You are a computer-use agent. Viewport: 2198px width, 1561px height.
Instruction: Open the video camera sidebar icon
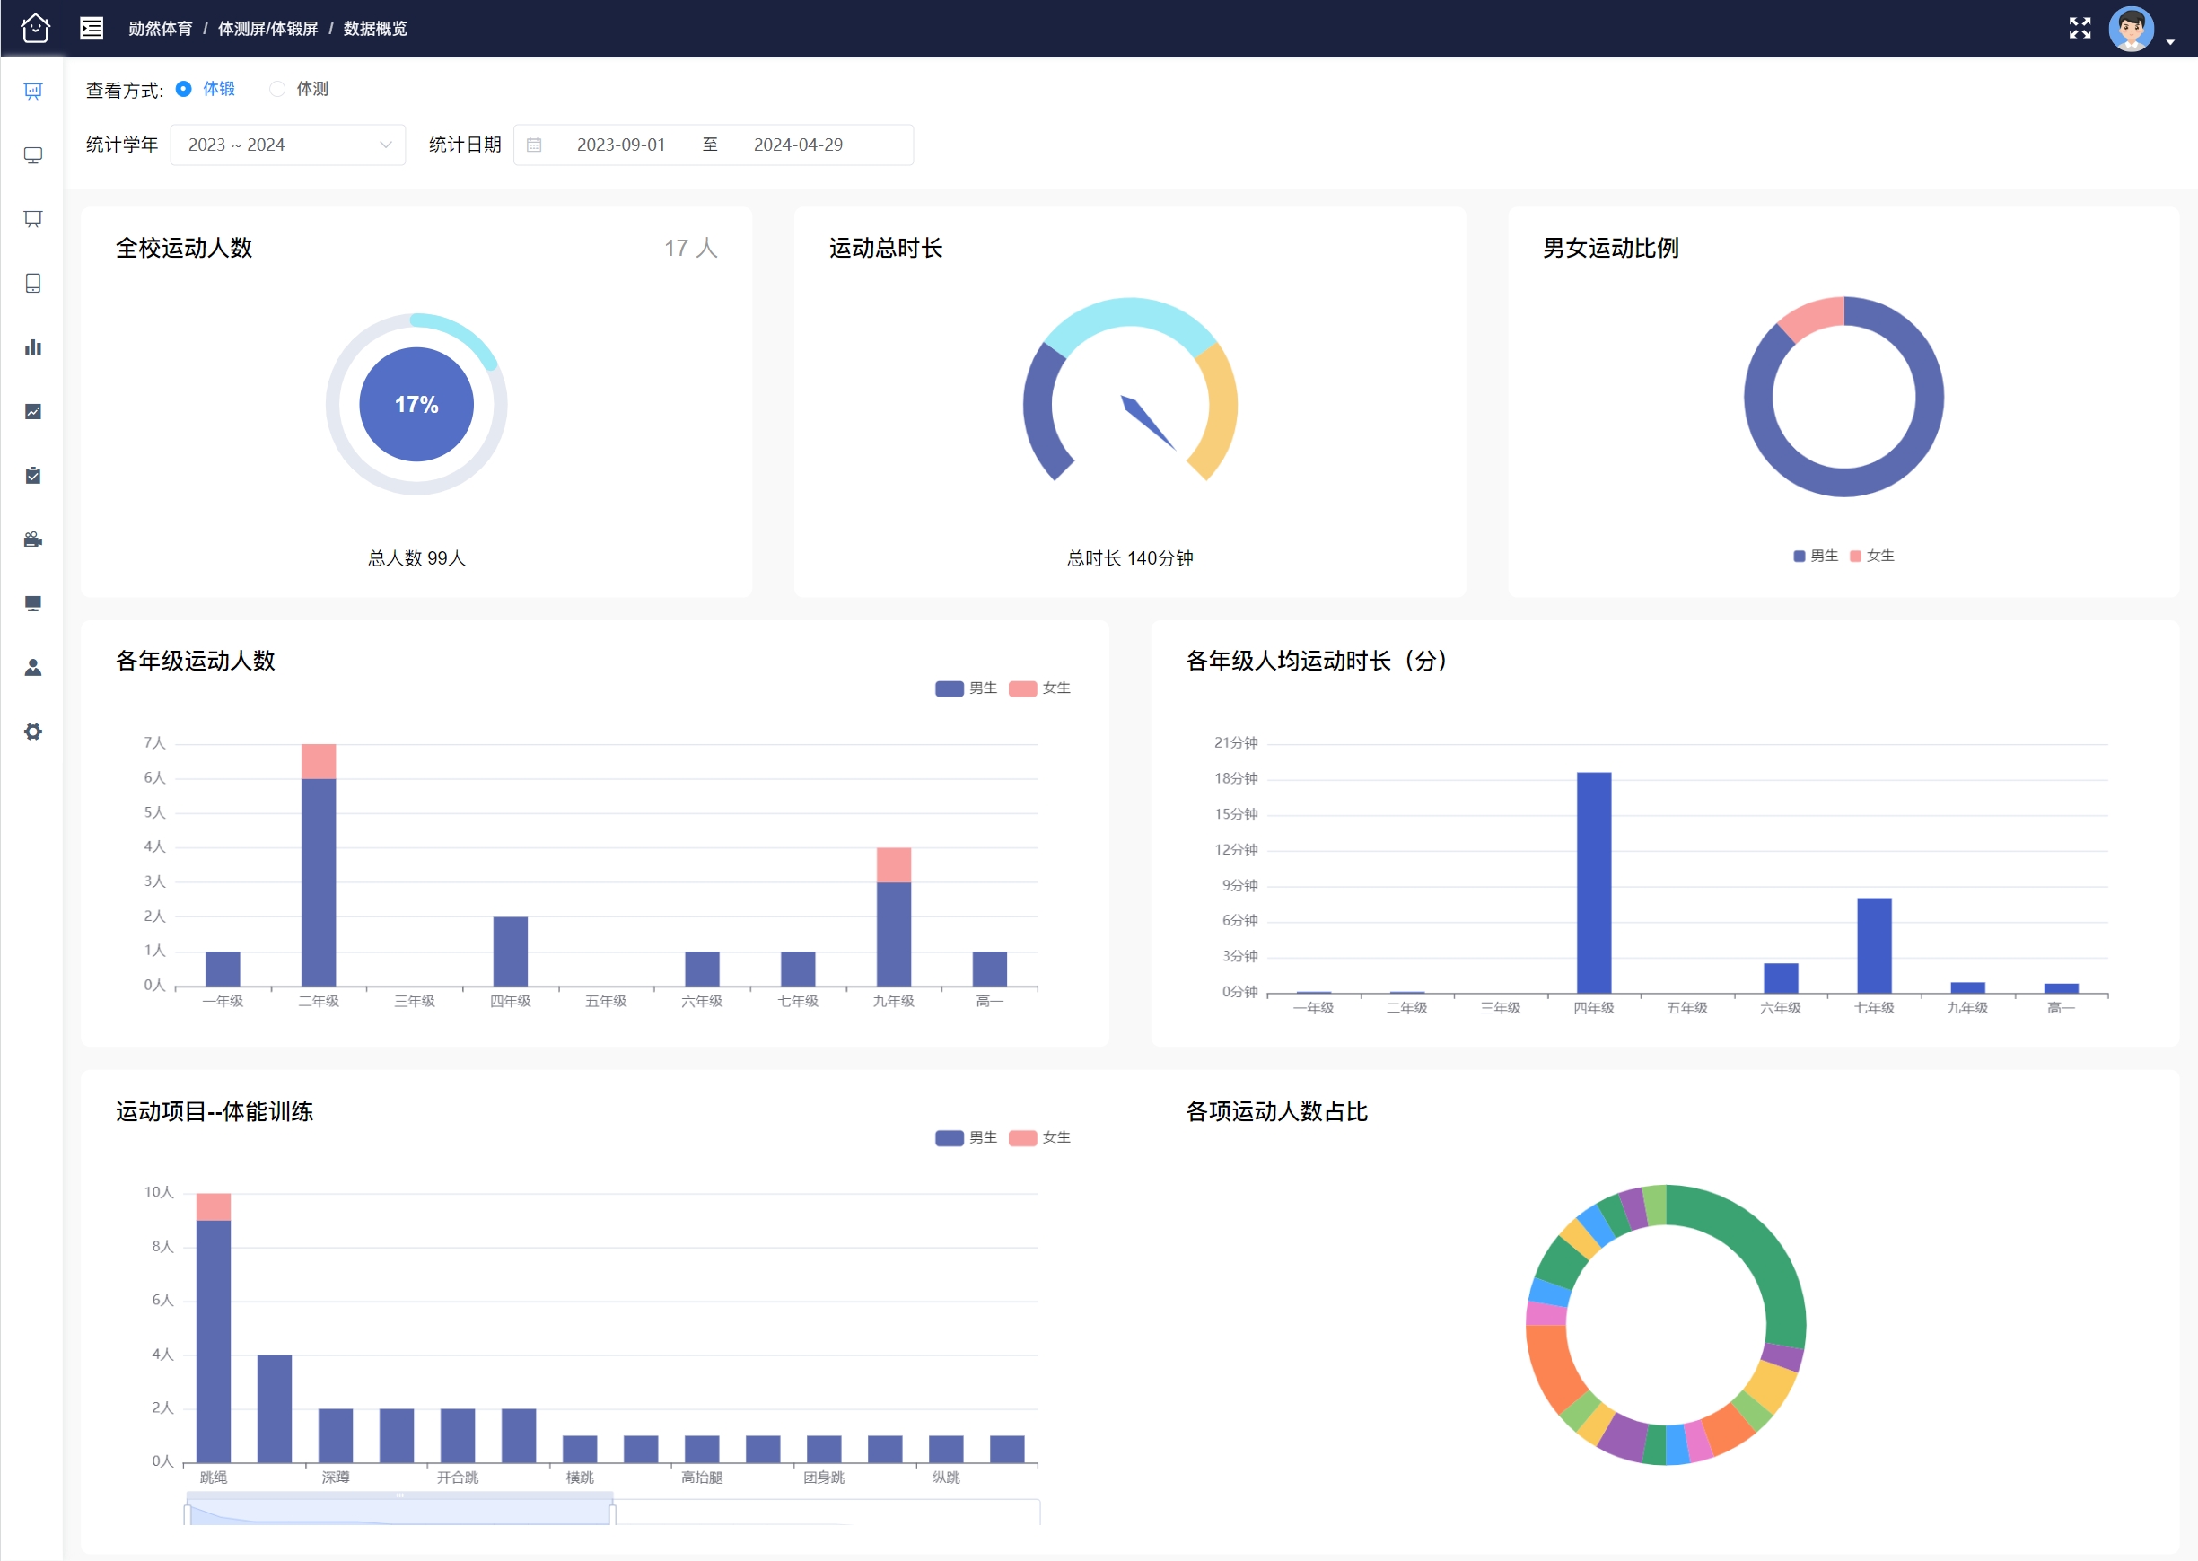click(32, 539)
